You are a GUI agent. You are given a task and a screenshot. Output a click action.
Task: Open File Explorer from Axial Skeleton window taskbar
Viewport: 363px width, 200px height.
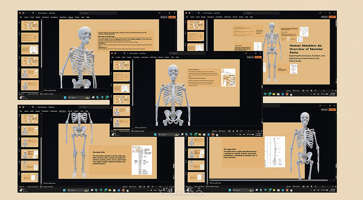click(x=200, y=134)
